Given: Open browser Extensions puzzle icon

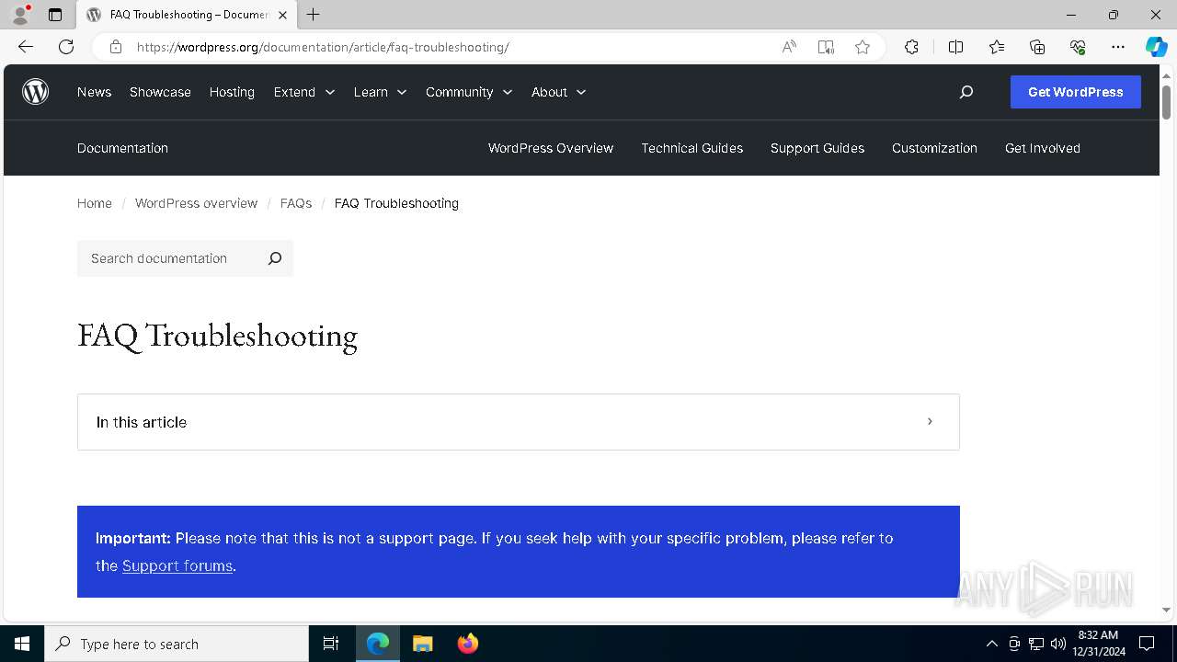Looking at the screenshot, I should click(x=911, y=47).
